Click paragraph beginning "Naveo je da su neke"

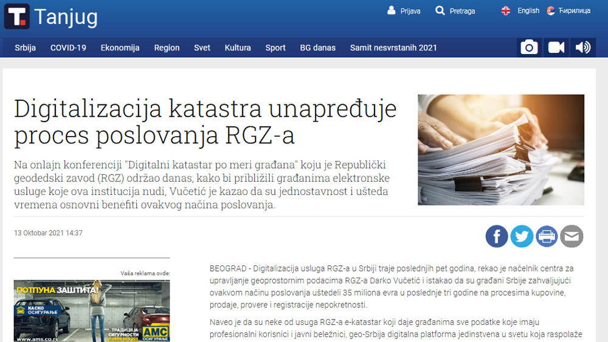pyautogui.click(x=396, y=328)
